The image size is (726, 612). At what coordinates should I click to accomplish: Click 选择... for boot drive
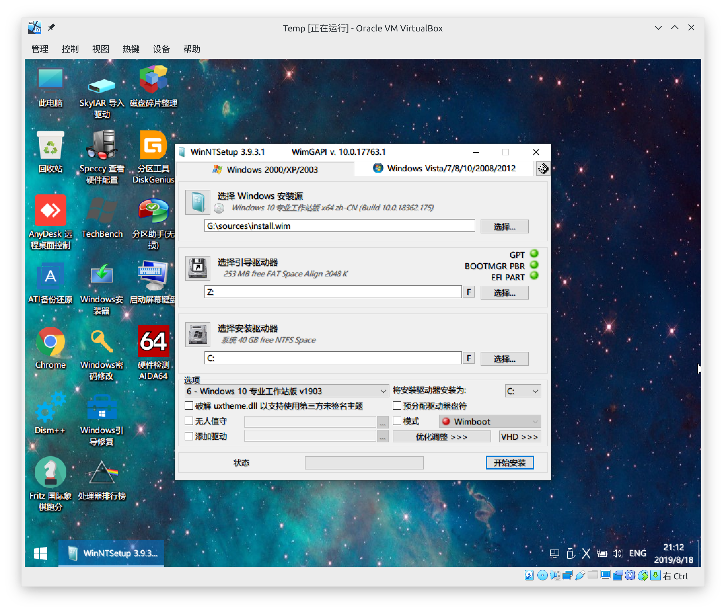tap(505, 293)
